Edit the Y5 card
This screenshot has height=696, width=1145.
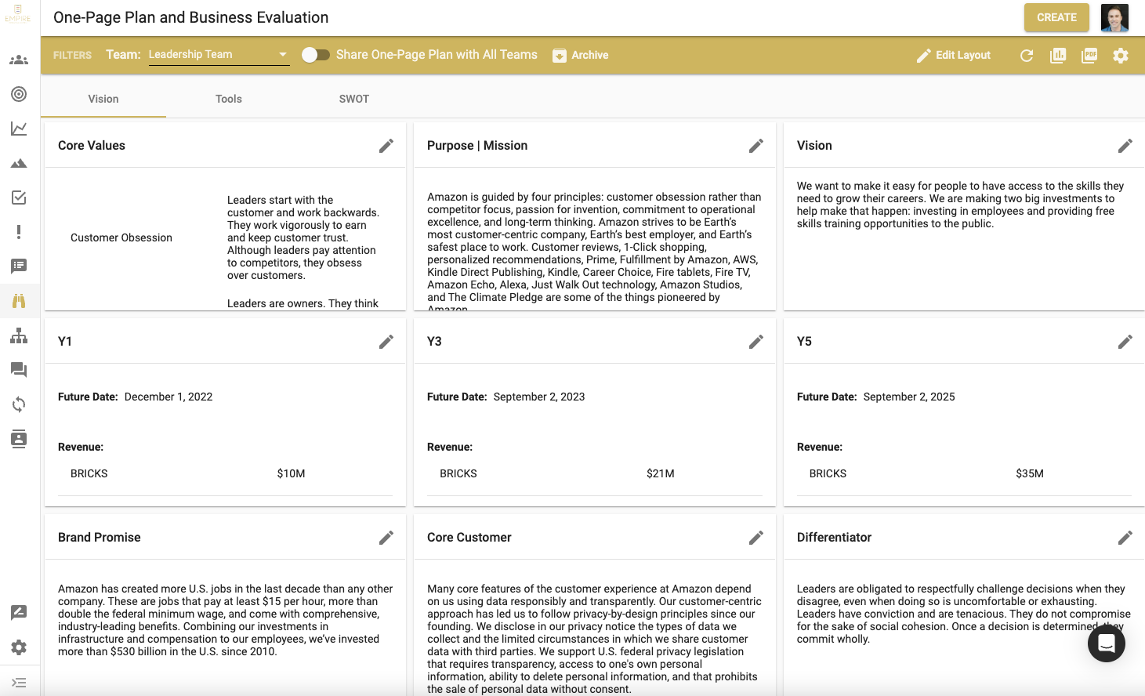pyautogui.click(x=1125, y=342)
